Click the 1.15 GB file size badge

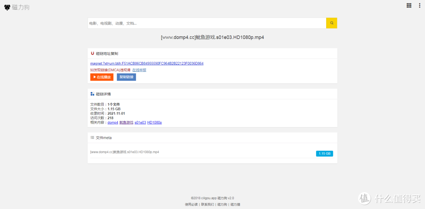point(324,154)
